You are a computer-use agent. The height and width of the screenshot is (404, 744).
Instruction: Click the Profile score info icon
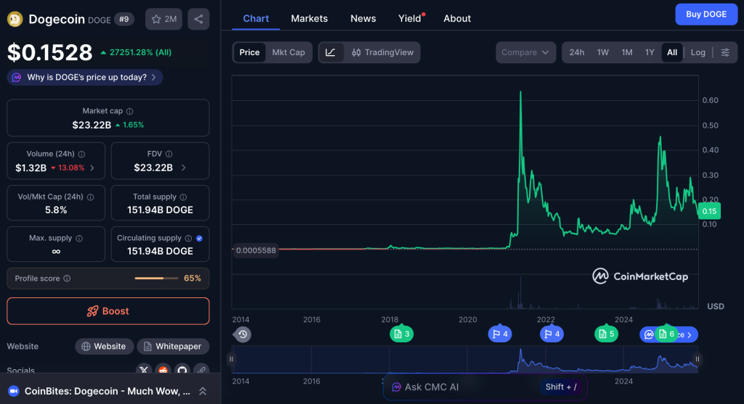tap(67, 279)
